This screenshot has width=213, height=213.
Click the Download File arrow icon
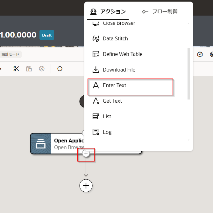pyautogui.click(x=96, y=70)
